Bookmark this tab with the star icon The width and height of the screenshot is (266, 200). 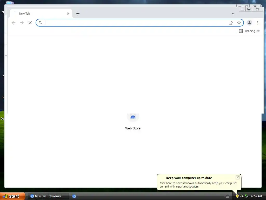click(239, 23)
